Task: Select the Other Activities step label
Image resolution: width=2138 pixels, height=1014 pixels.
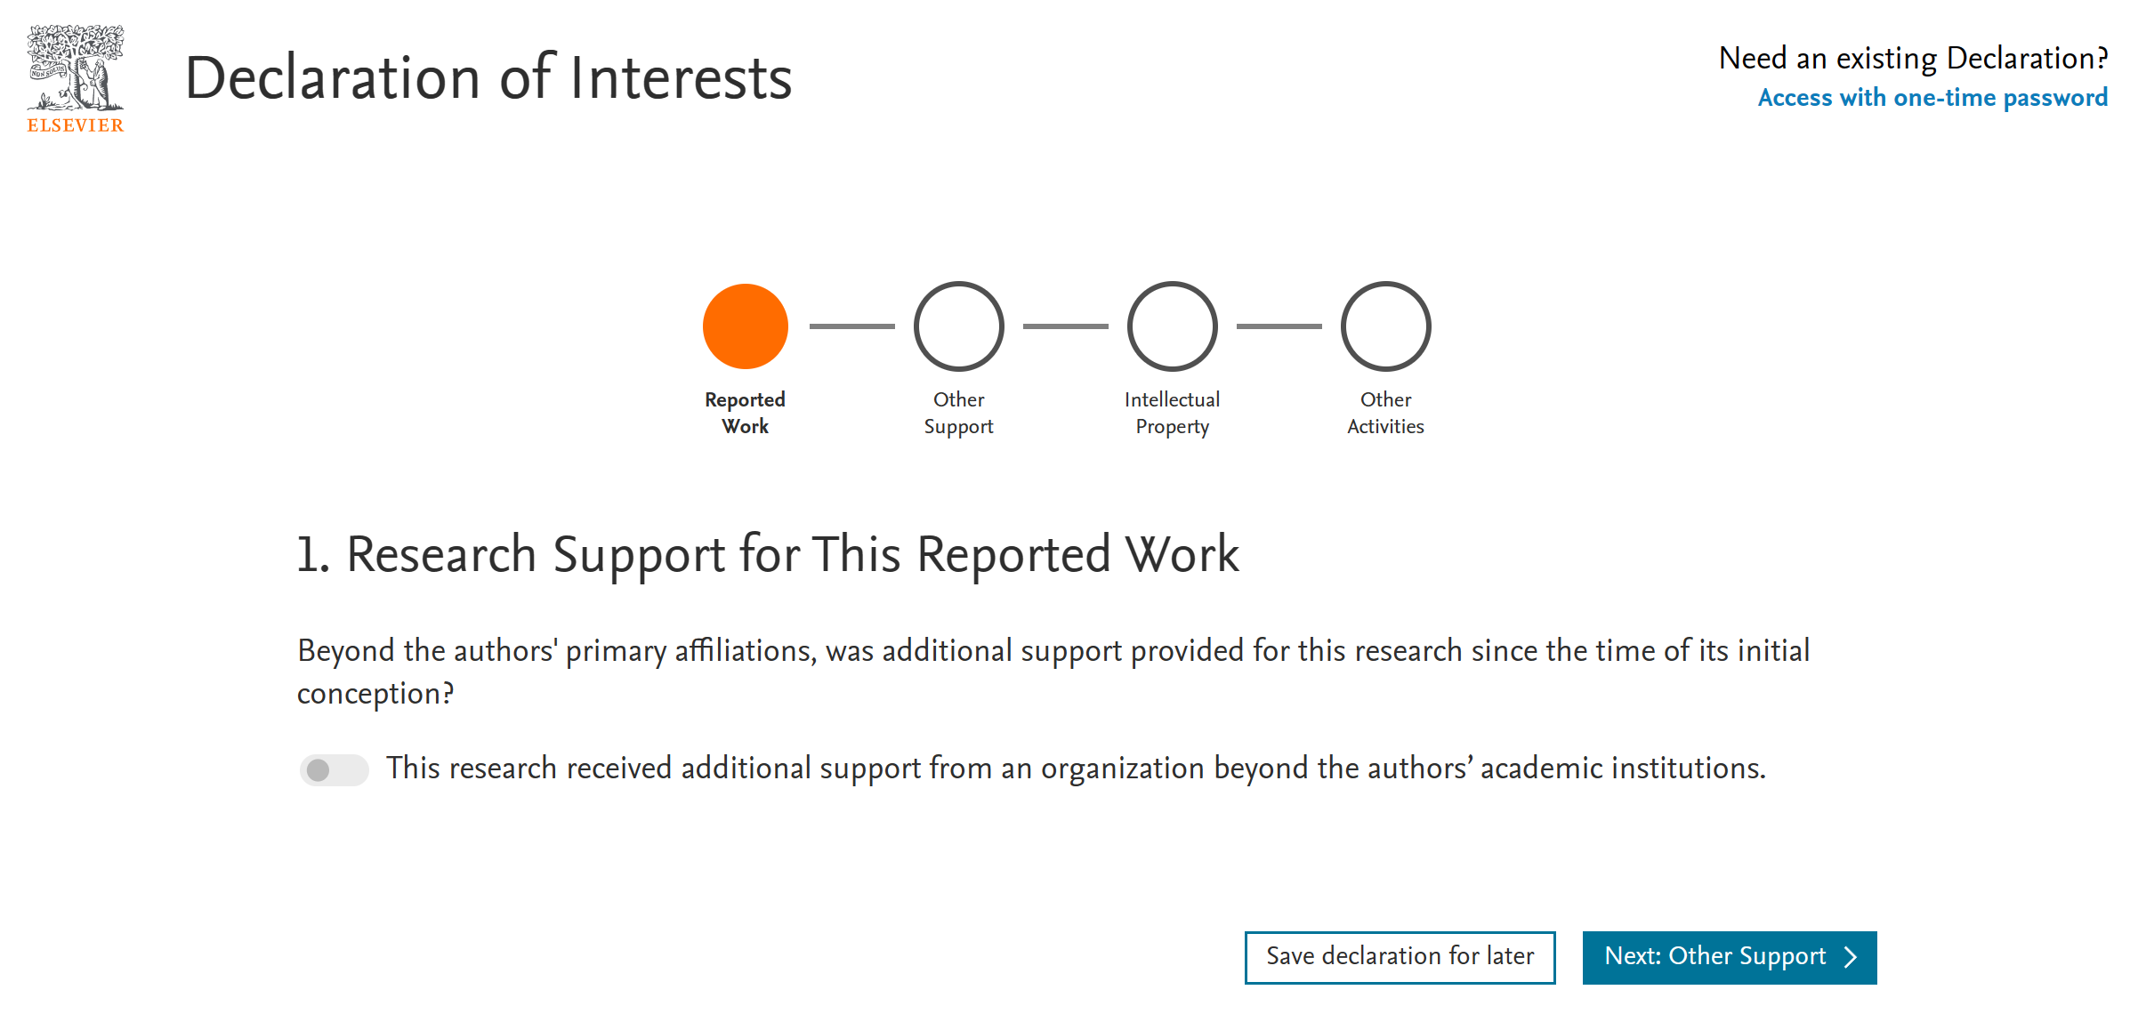Action: [1386, 413]
